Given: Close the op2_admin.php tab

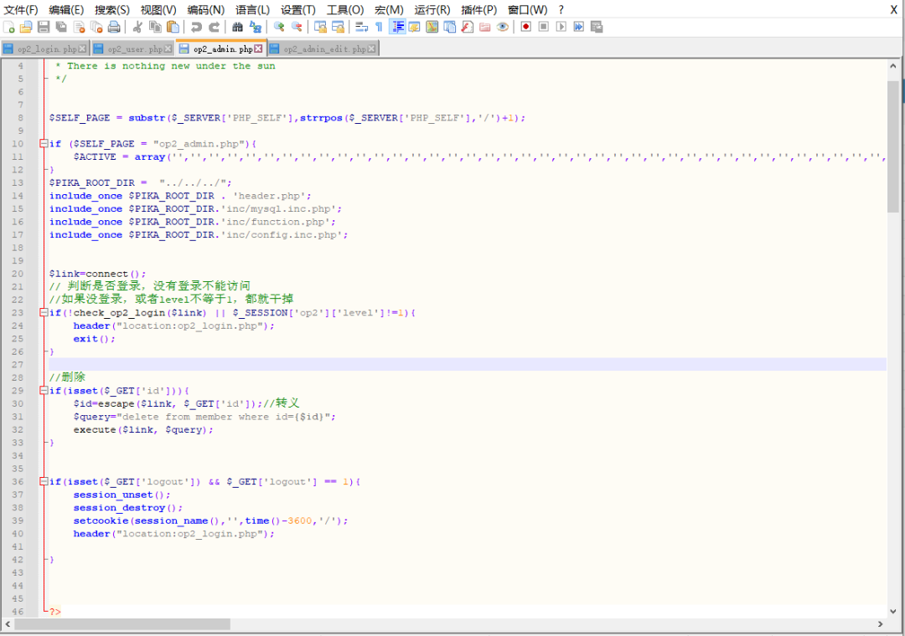Looking at the screenshot, I should (259, 49).
